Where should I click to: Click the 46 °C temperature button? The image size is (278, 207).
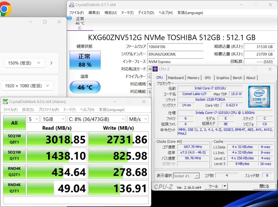click(x=85, y=87)
